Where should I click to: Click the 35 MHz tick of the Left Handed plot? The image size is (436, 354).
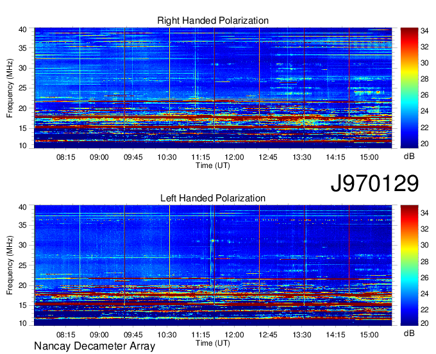pyautogui.click(x=22, y=225)
